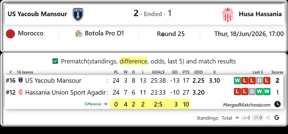Screen dimensions: 288x134
Task: Click the Husa Hassania red crest logo
Action: 227,15
